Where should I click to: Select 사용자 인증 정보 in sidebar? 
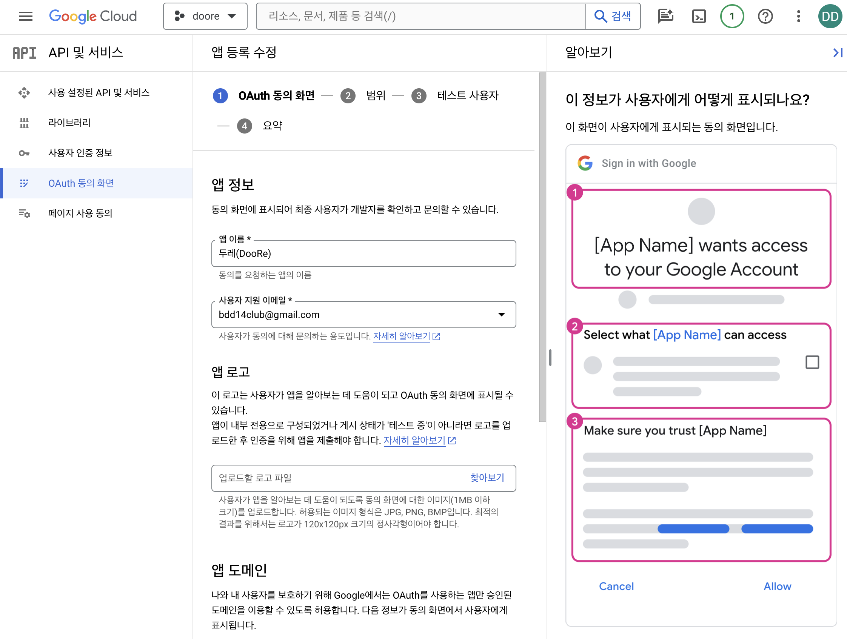click(80, 153)
